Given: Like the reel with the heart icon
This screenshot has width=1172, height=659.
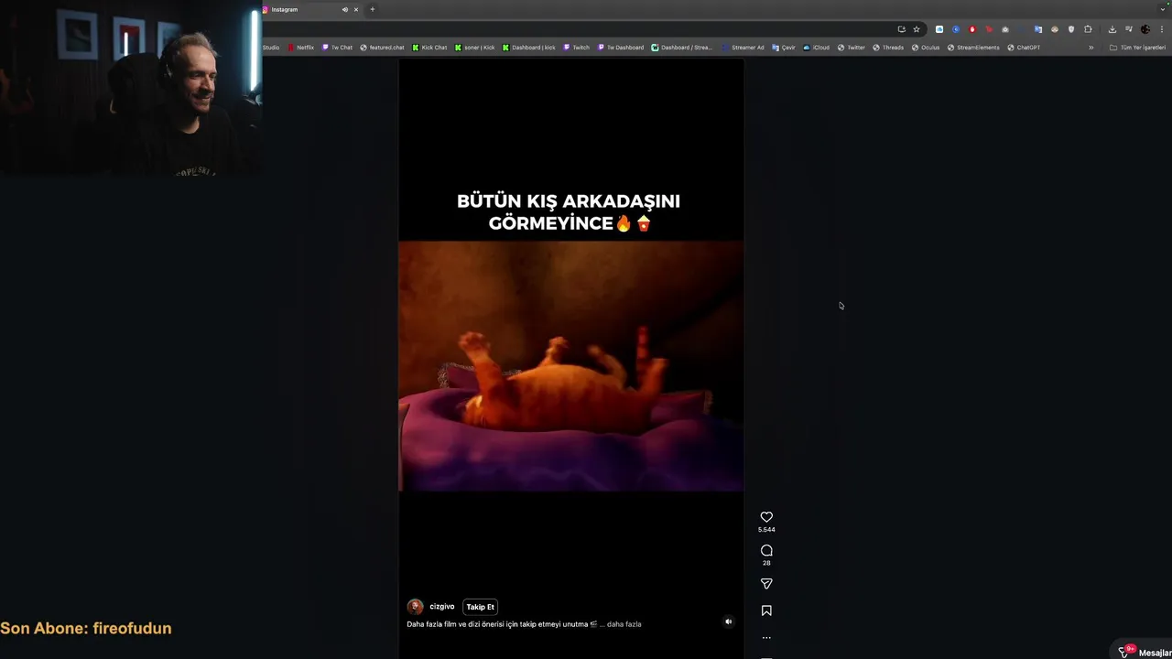Looking at the screenshot, I should [x=766, y=517].
